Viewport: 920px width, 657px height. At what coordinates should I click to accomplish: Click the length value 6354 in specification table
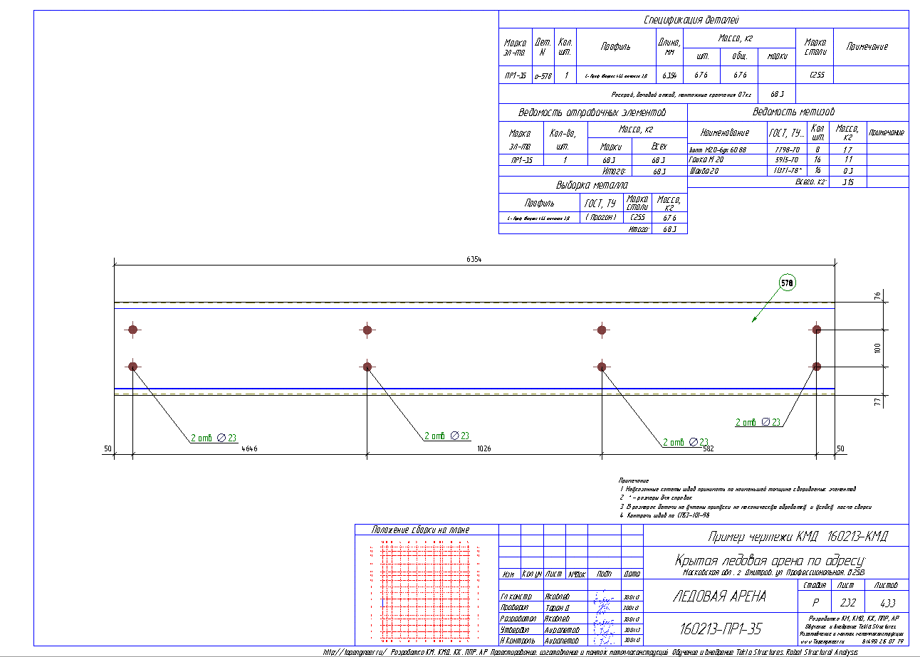click(x=669, y=75)
